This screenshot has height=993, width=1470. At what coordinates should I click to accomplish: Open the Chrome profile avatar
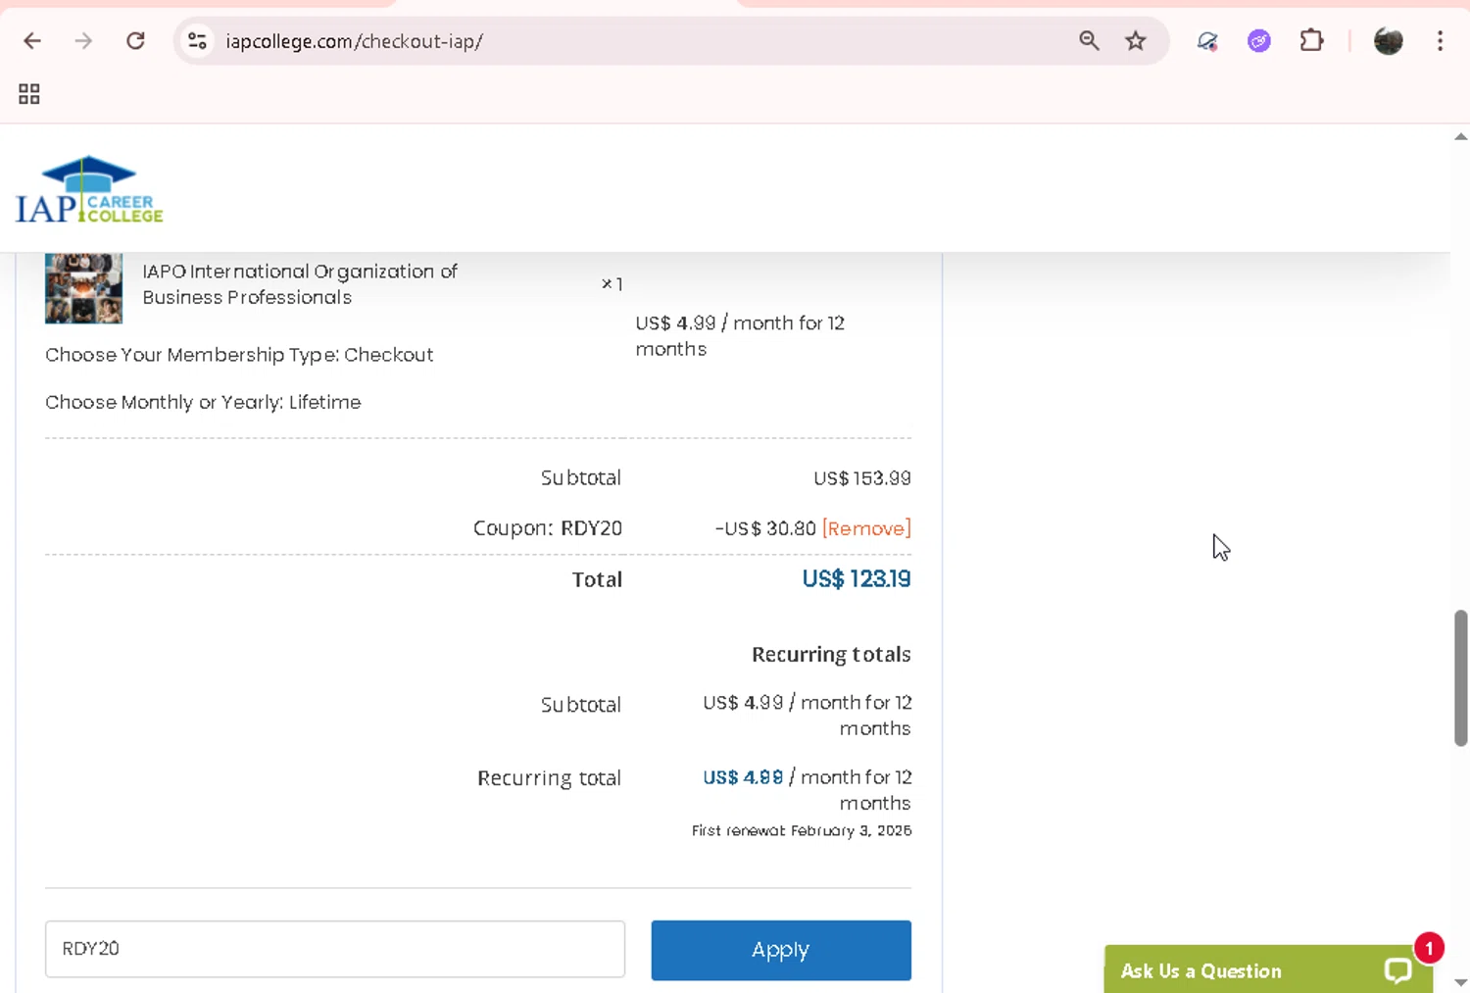pyautogui.click(x=1388, y=41)
